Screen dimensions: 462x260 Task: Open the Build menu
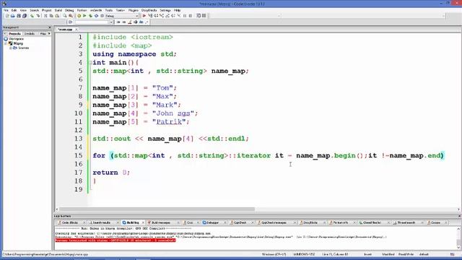click(58, 10)
